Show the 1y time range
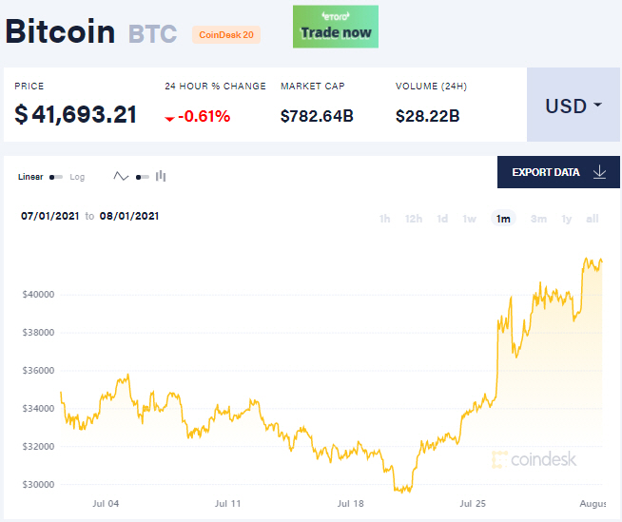 click(567, 219)
